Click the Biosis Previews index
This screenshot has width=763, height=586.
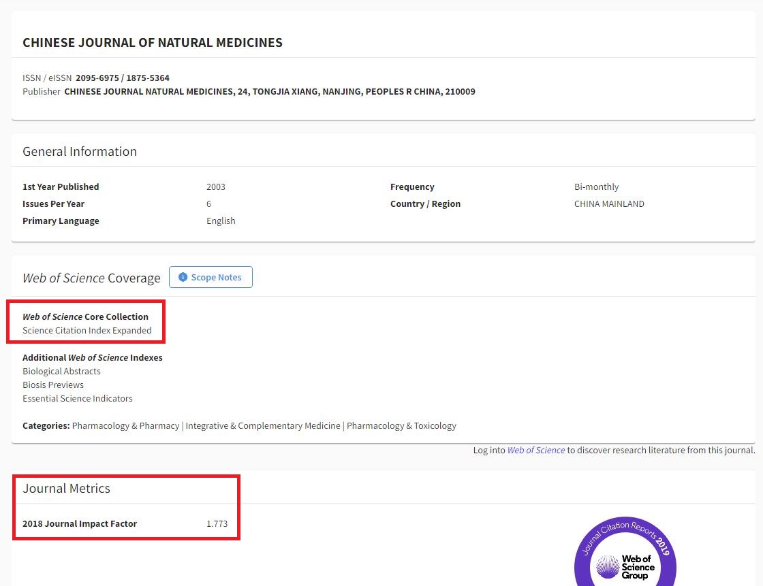(x=53, y=385)
